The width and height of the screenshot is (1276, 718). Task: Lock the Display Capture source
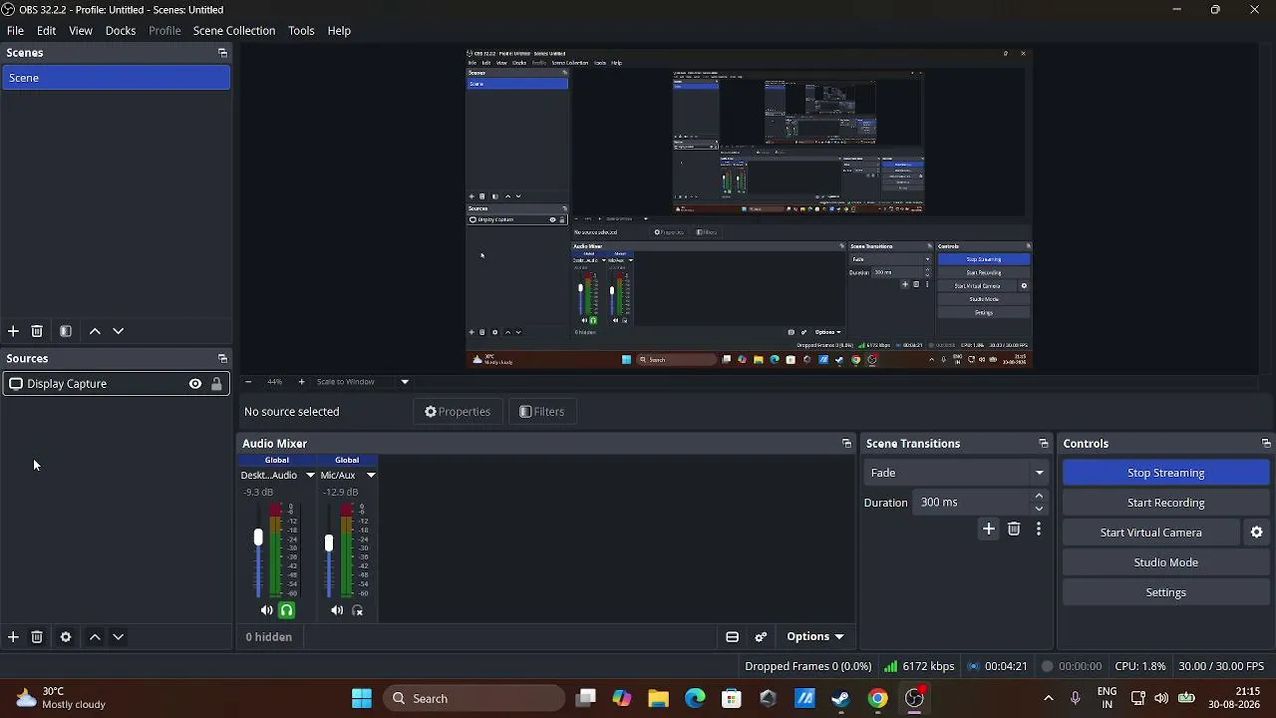[x=216, y=384]
